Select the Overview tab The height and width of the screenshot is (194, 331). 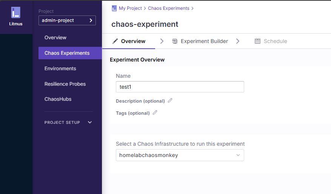(x=133, y=41)
